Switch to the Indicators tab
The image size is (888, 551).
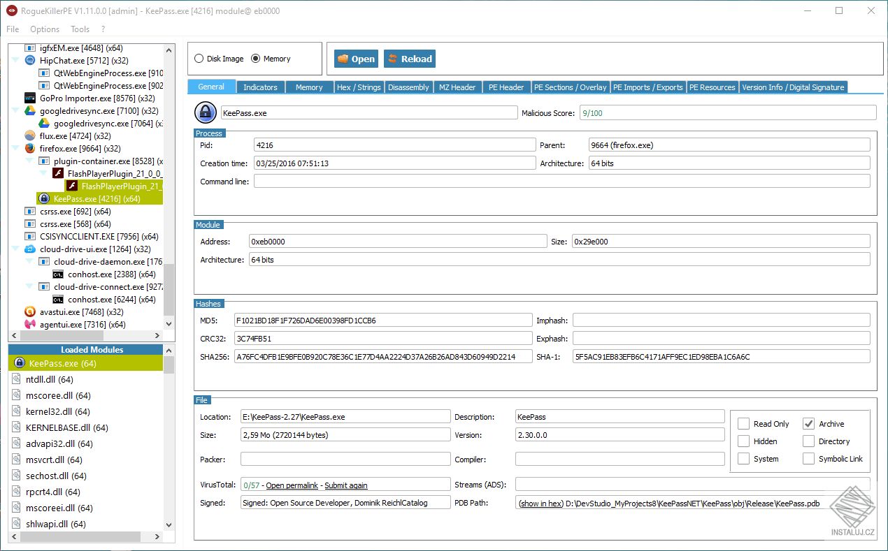tap(260, 87)
